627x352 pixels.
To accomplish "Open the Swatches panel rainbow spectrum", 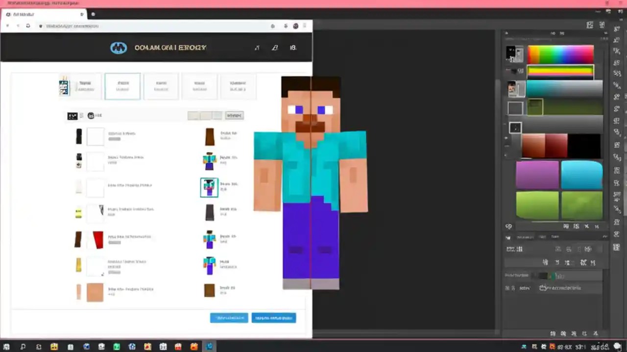I will click(560, 53).
